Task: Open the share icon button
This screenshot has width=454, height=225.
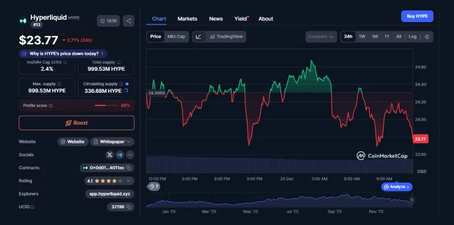Action: [129, 21]
